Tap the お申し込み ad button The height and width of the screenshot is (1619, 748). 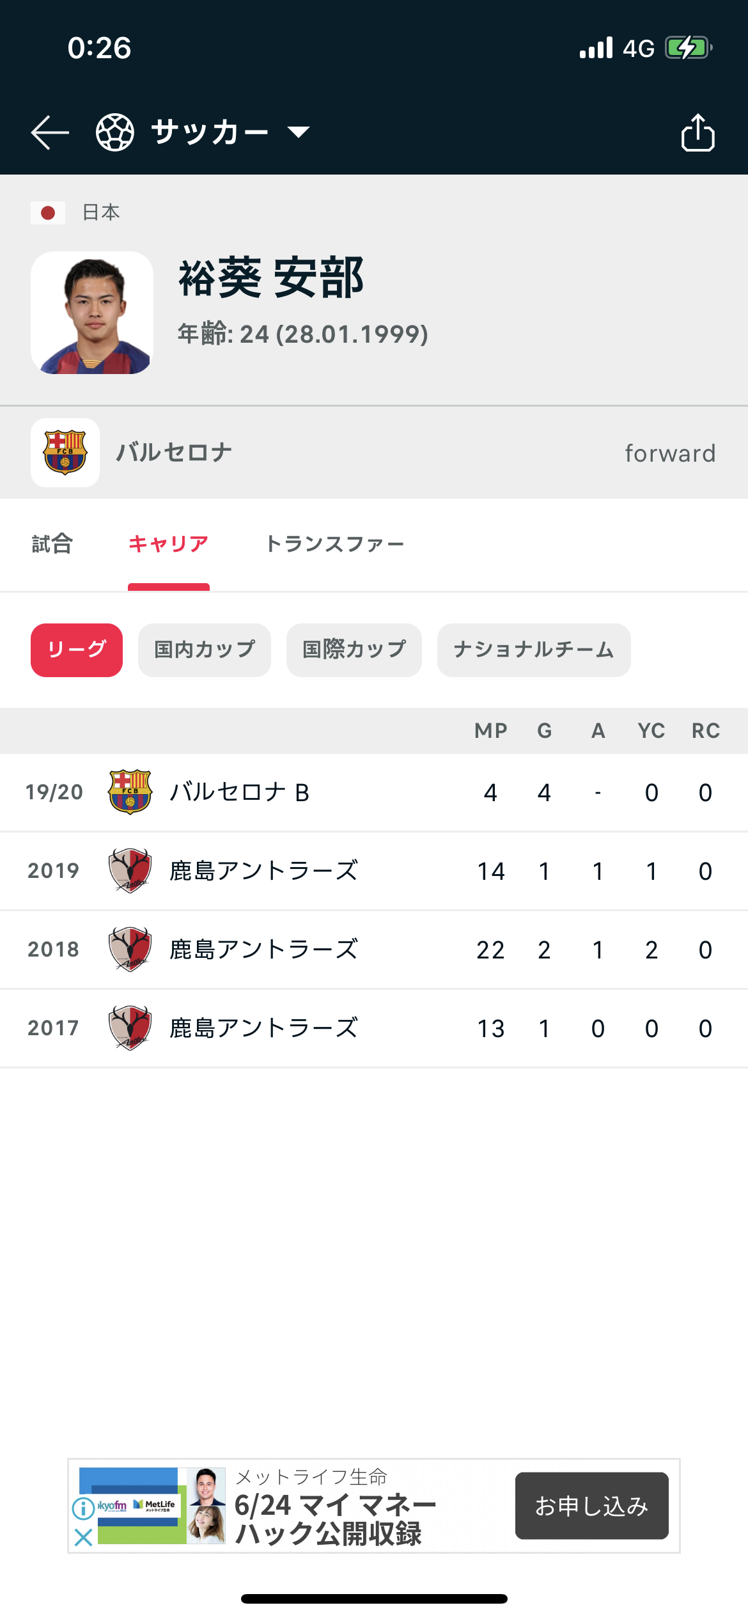click(x=591, y=1506)
